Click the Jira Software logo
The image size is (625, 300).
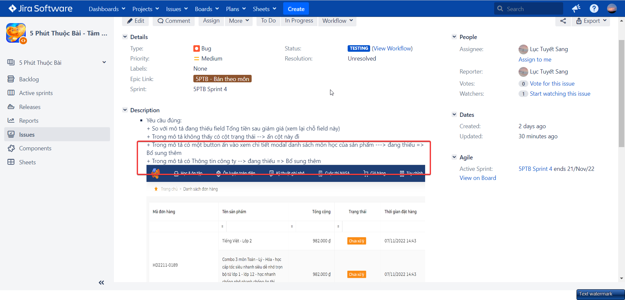[40, 8]
